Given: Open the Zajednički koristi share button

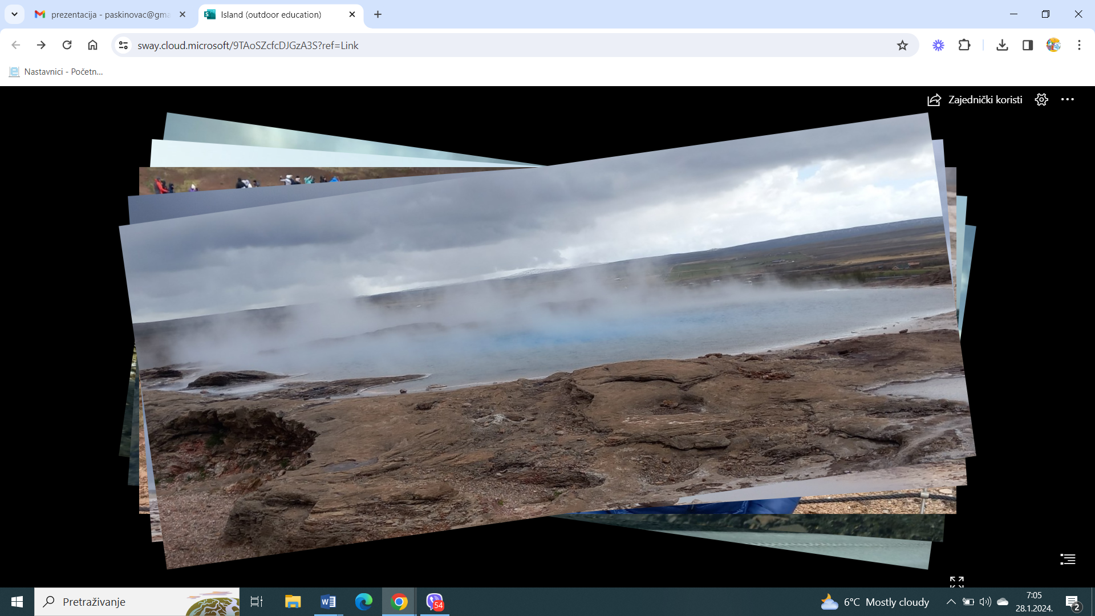Looking at the screenshot, I should pos(975,100).
